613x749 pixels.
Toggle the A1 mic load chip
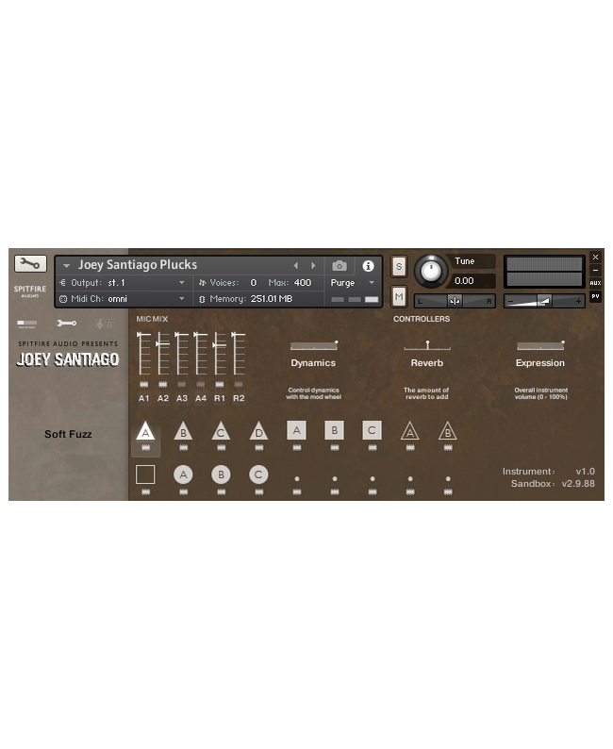[144, 385]
